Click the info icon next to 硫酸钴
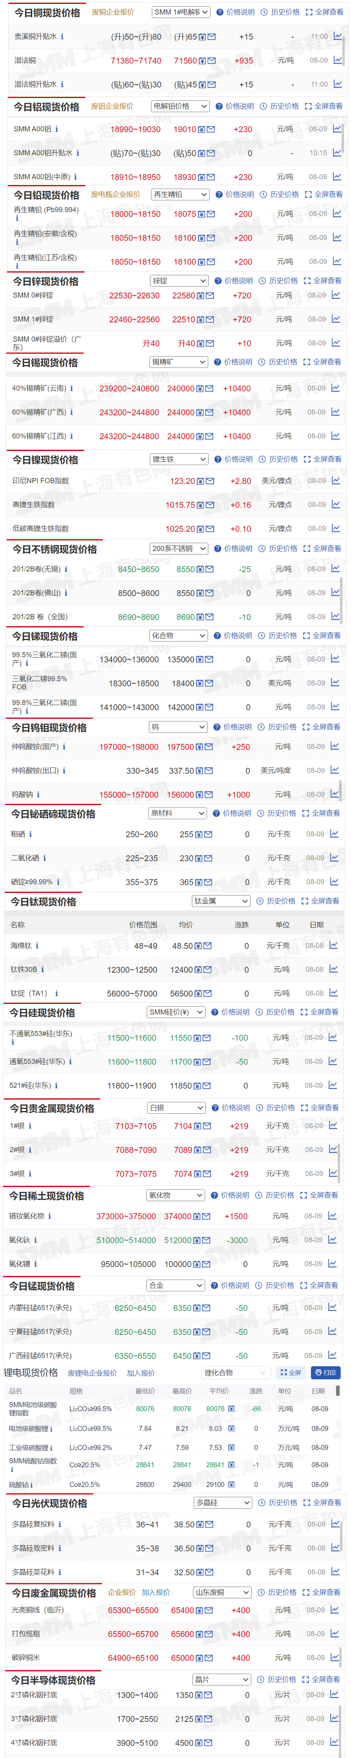The width and height of the screenshot is (351, 1758). [x=32, y=1484]
